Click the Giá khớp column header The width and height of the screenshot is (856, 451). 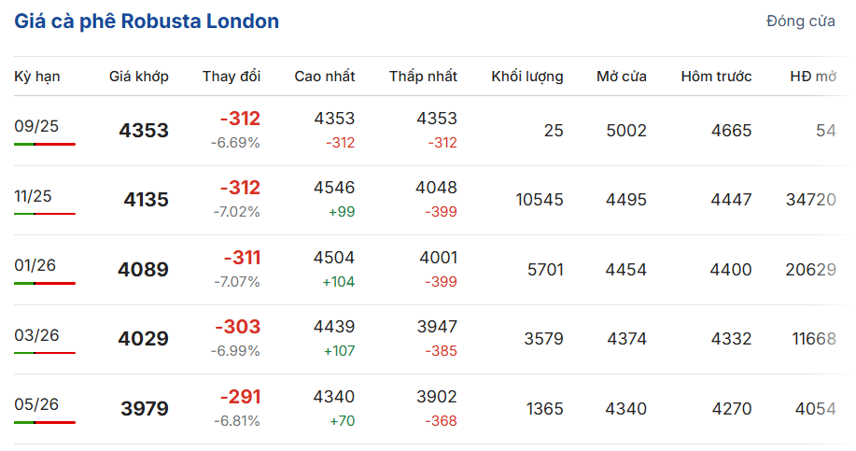(139, 77)
